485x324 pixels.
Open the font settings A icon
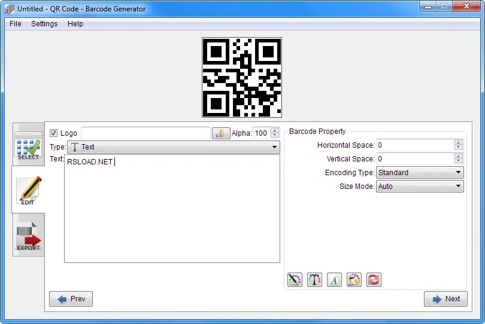[x=334, y=280]
